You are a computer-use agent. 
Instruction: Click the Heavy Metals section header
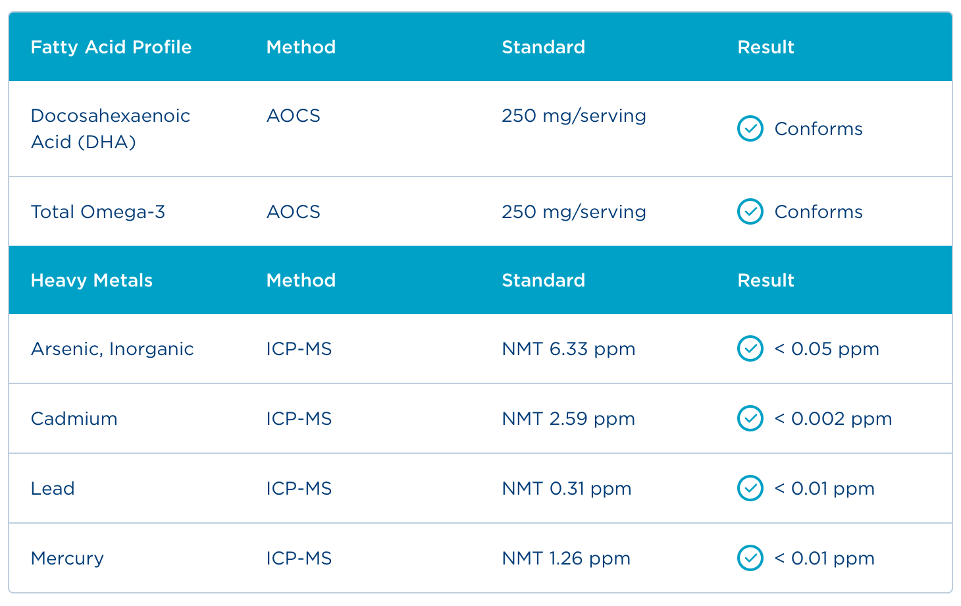91,281
